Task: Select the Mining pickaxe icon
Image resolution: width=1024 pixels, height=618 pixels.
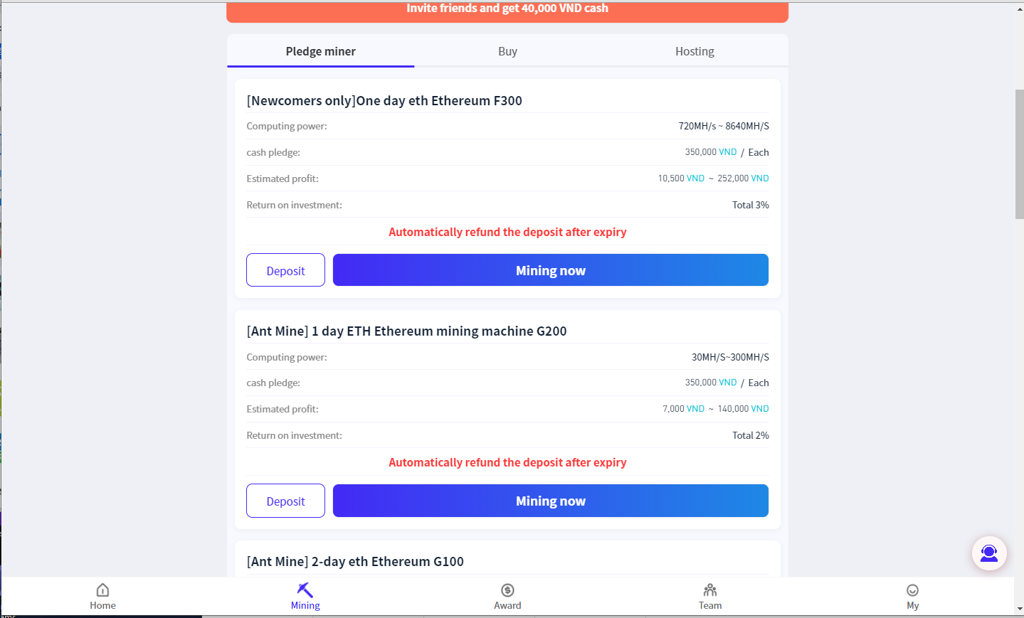Action: (305, 590)
